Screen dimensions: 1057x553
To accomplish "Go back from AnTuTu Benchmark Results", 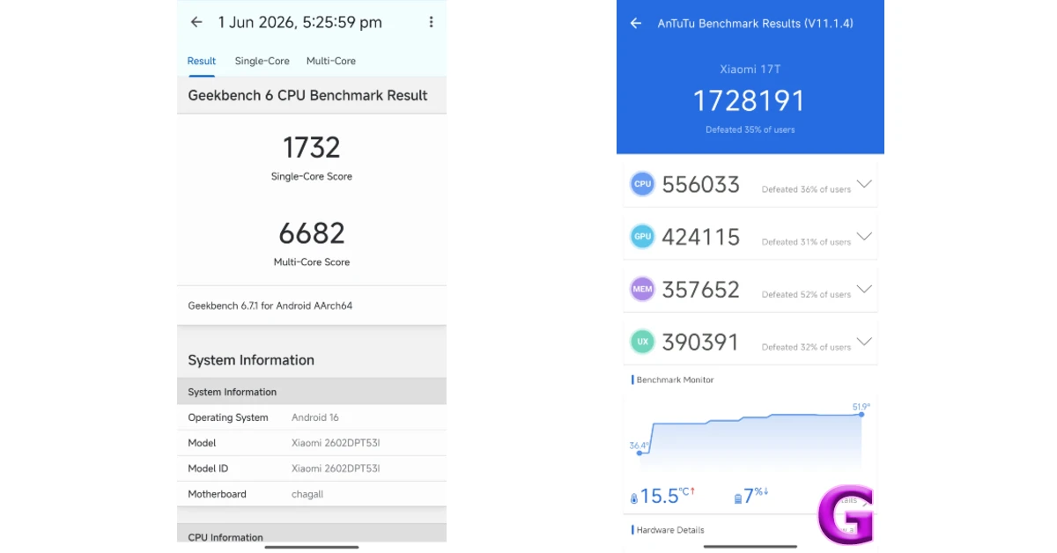I will click(636, 23).
